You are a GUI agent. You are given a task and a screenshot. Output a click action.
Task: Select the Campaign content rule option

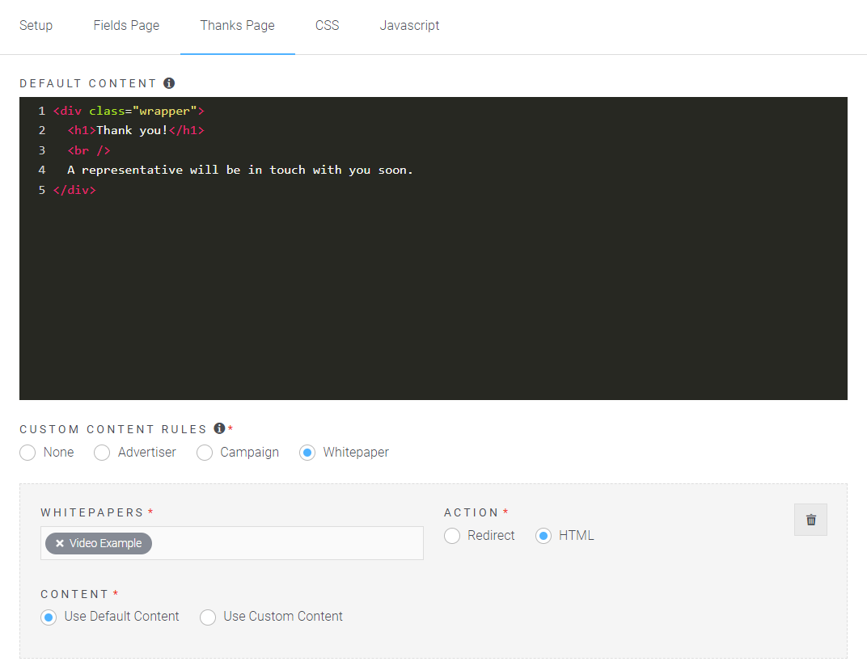point(205,453)
